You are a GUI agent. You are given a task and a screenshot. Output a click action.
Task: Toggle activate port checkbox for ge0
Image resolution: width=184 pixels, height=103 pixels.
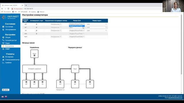[x=37, y=24]
